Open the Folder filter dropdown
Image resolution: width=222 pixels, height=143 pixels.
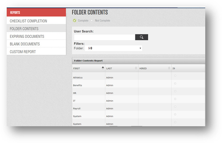coord(114,48)
